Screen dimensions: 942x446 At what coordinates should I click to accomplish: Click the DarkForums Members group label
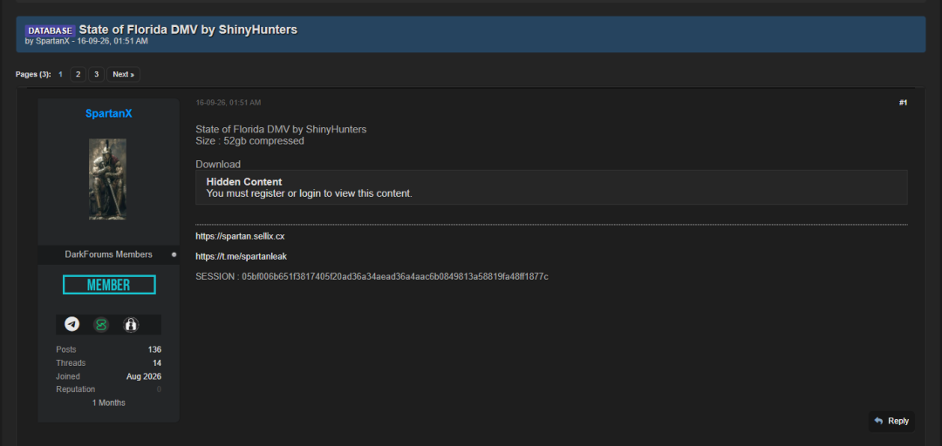[x=109, y=254]
